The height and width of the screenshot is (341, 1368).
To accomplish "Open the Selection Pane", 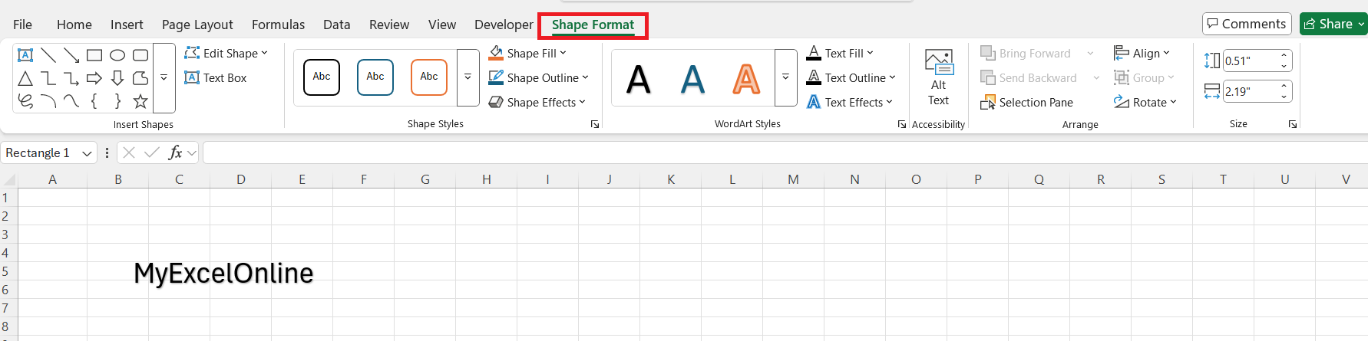I will coord(1026,102).
